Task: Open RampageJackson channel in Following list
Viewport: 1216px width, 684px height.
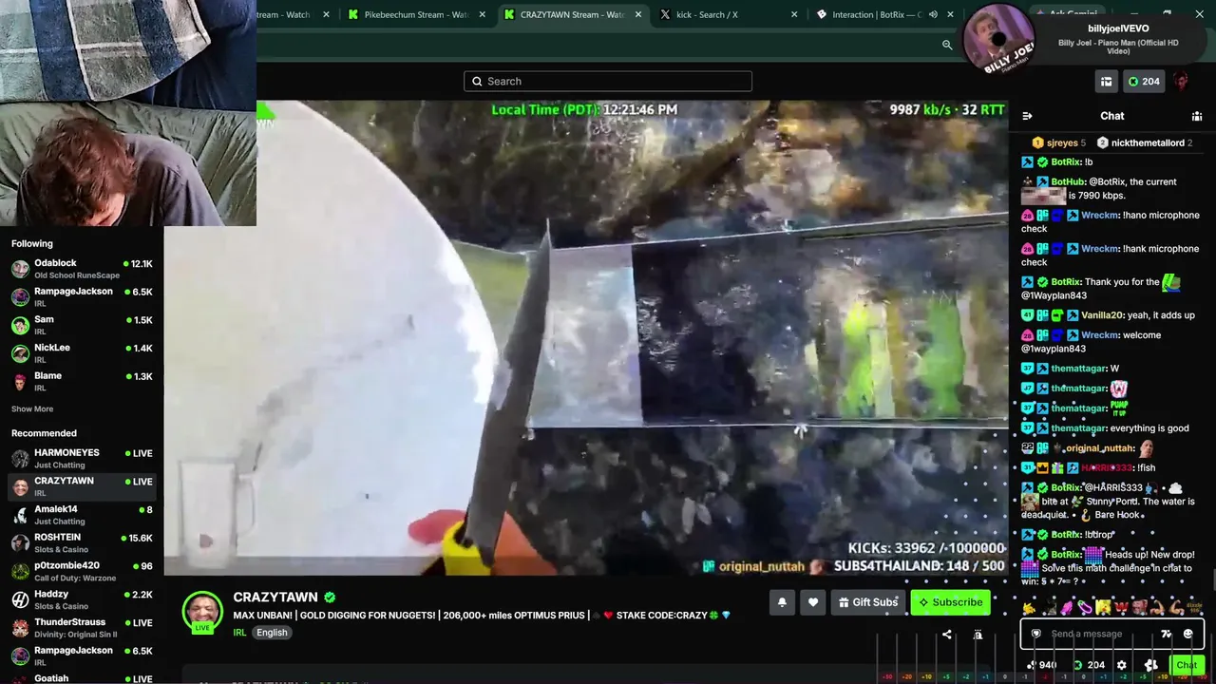Action: (x=82, y=296)
